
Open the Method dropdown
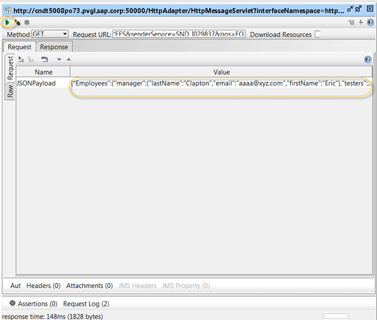pyautogui.click(x=50, y=34)
